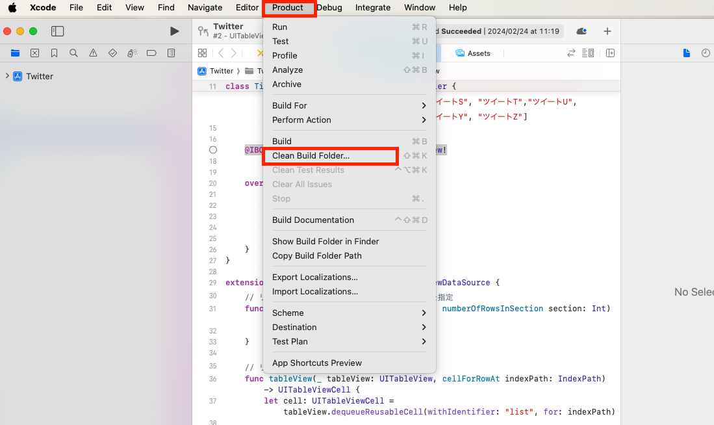Expand the Destination submenu
Screen dimensions: 714x425
(350, 327)
